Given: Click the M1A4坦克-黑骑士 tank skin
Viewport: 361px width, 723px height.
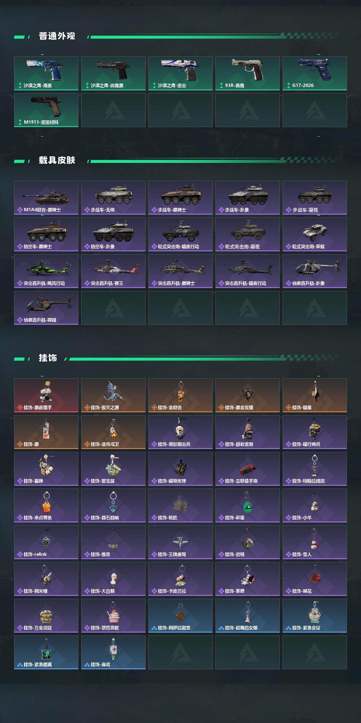Looking at the screenshot, I should click(46, 198).
